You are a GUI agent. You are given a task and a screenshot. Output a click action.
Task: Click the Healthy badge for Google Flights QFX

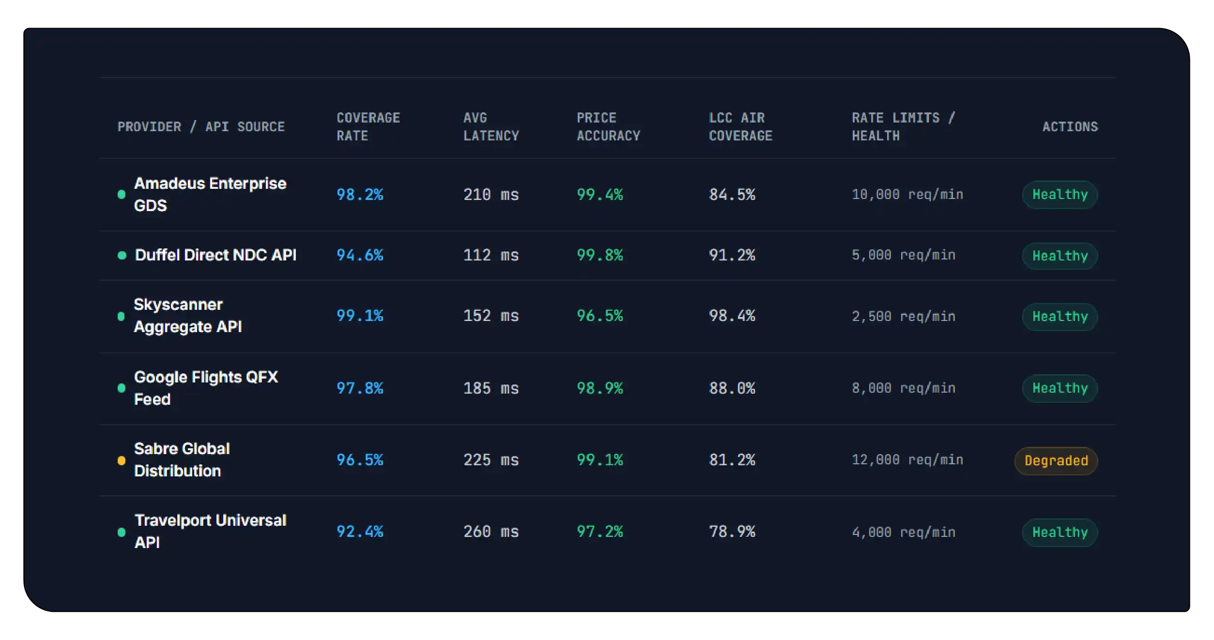1060,388
